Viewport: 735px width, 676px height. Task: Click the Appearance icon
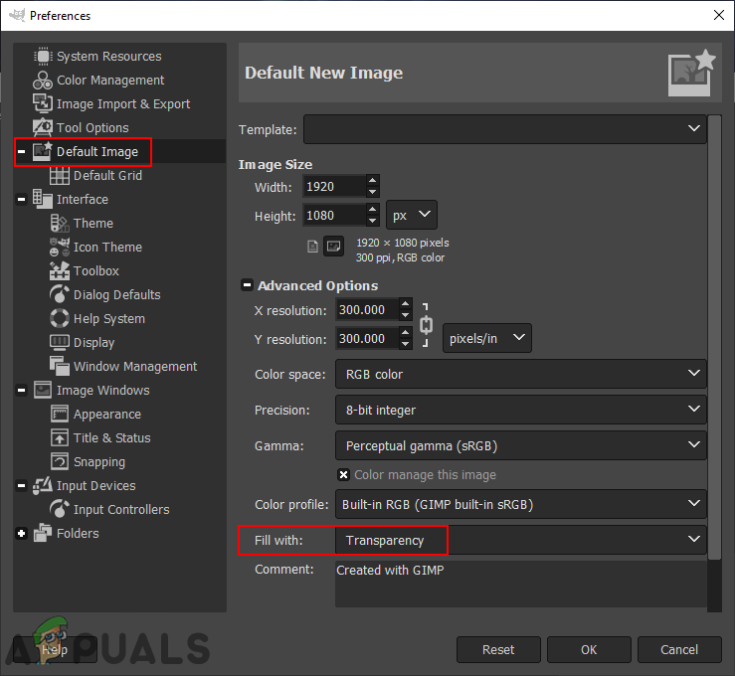point(60,415)
